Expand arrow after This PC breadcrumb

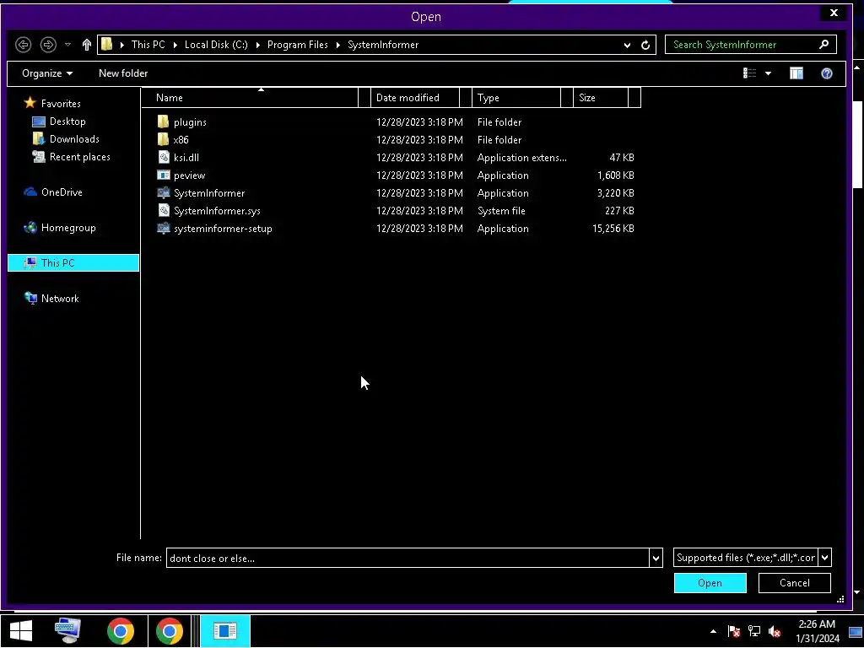(x=175, y=46)
